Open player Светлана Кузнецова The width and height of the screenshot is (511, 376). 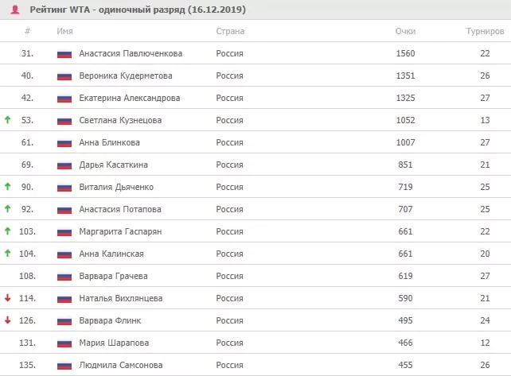[x=120, y=120]
